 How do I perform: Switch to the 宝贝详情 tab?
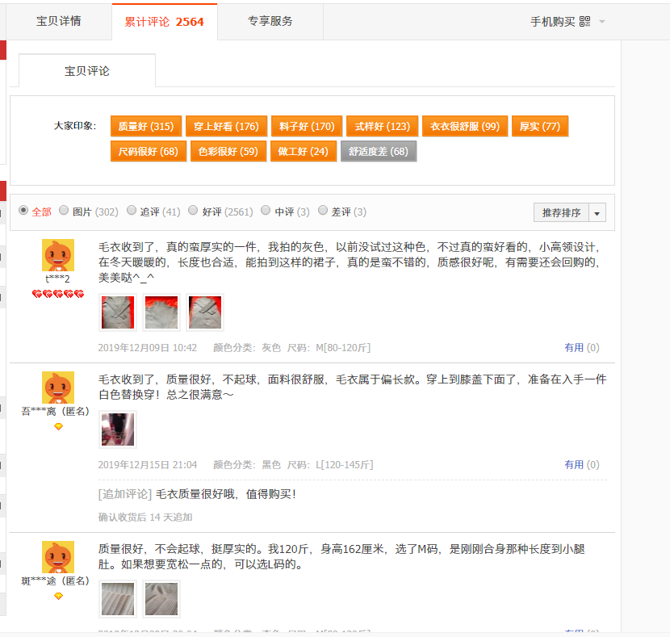pos(59,22)
